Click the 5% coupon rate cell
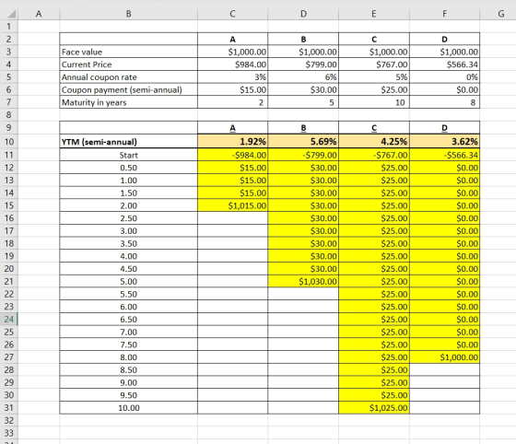516x444 pixels. [374, 77]
